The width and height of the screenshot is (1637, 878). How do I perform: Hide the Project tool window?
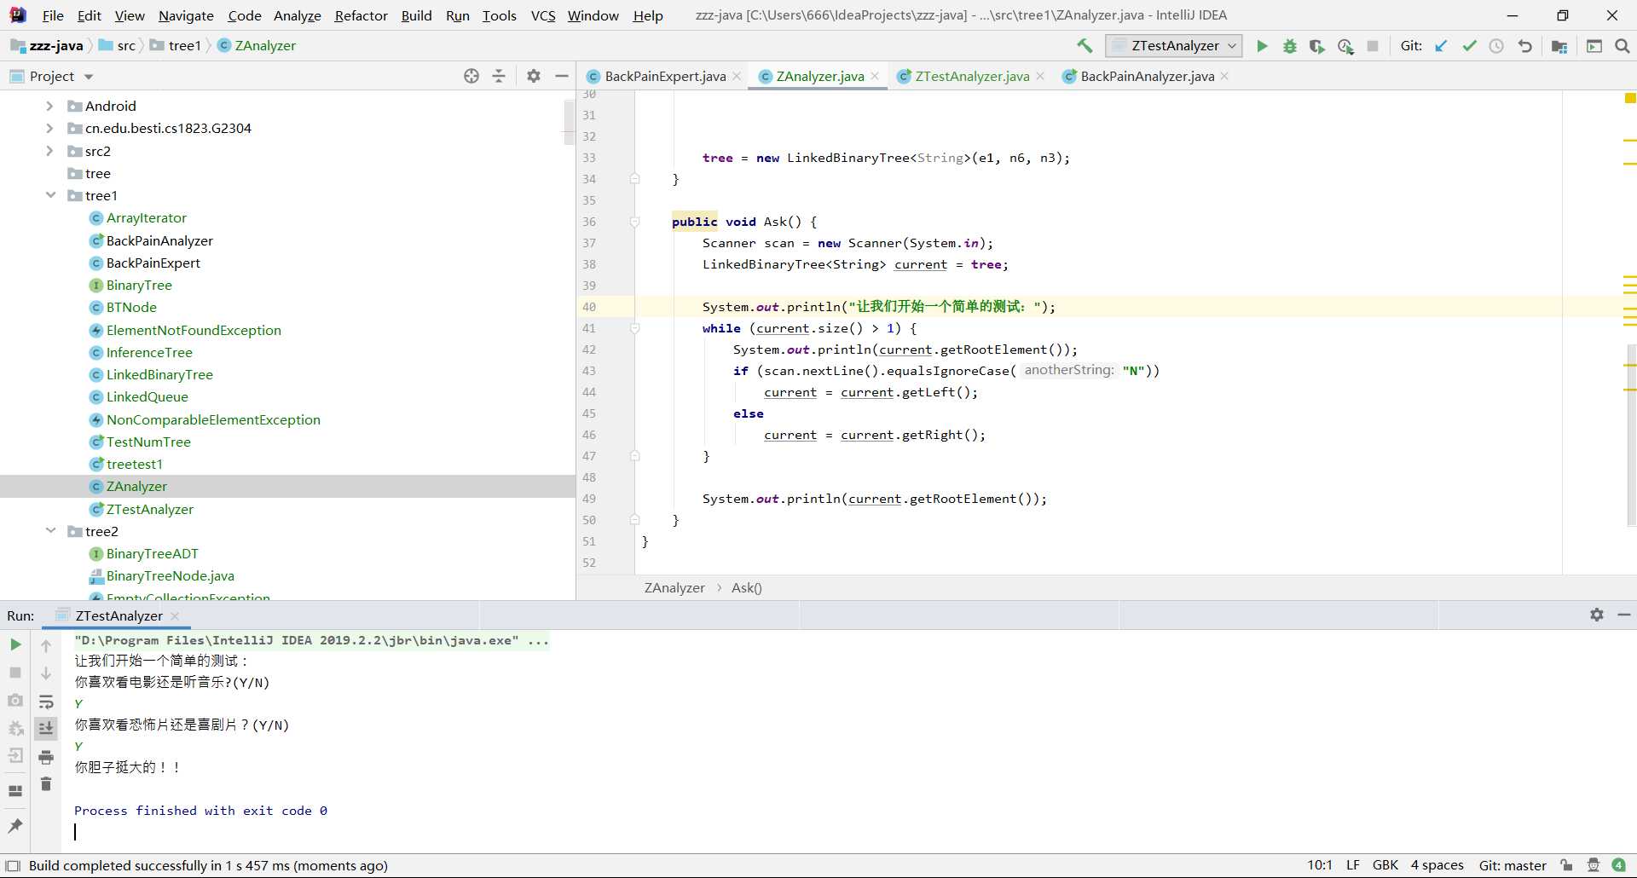coord(561,76)
